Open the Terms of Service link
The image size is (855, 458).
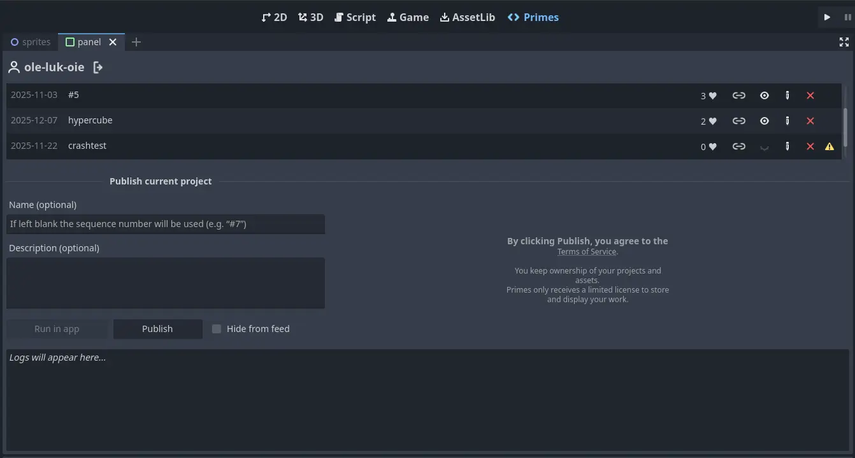586,252
